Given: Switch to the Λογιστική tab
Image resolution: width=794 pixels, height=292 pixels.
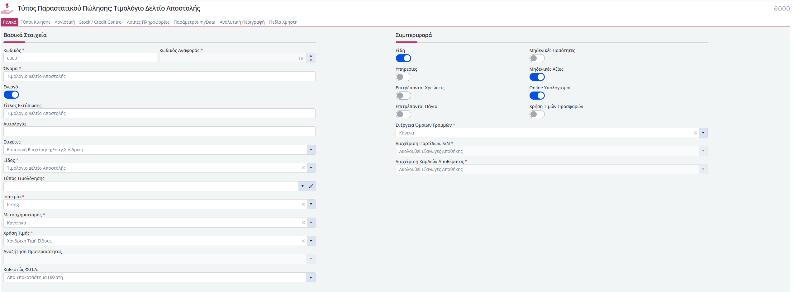Looking at the screenshot, I should 65,22.
